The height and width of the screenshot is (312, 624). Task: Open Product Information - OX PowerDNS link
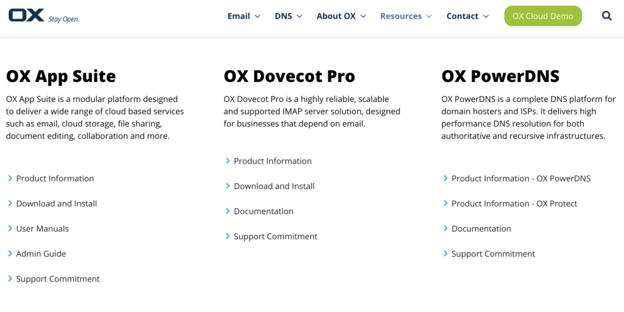click(x=520, y=179)
